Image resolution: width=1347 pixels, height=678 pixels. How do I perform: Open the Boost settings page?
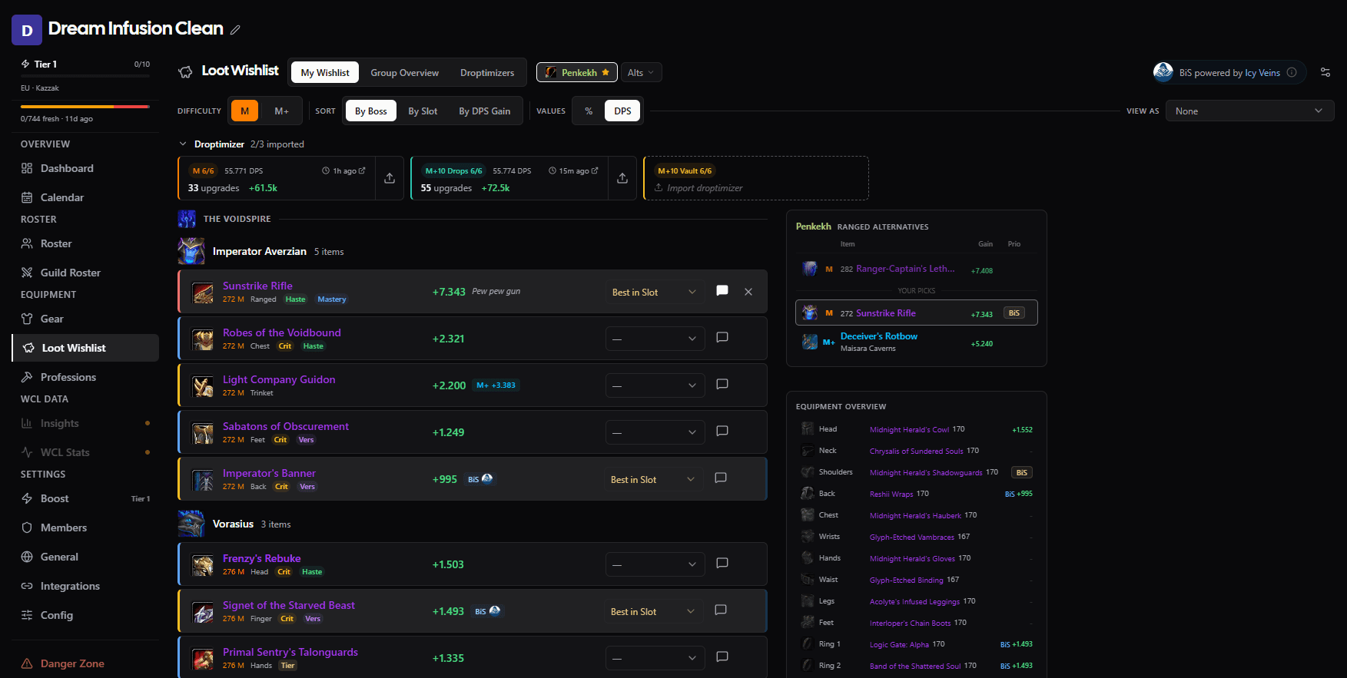coord(85,498)
